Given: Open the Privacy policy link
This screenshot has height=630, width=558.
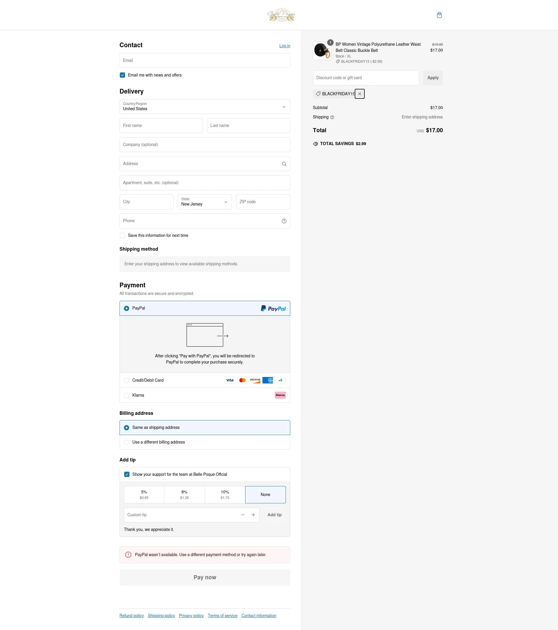Looking at the screenshot, I should pos(191,616).
